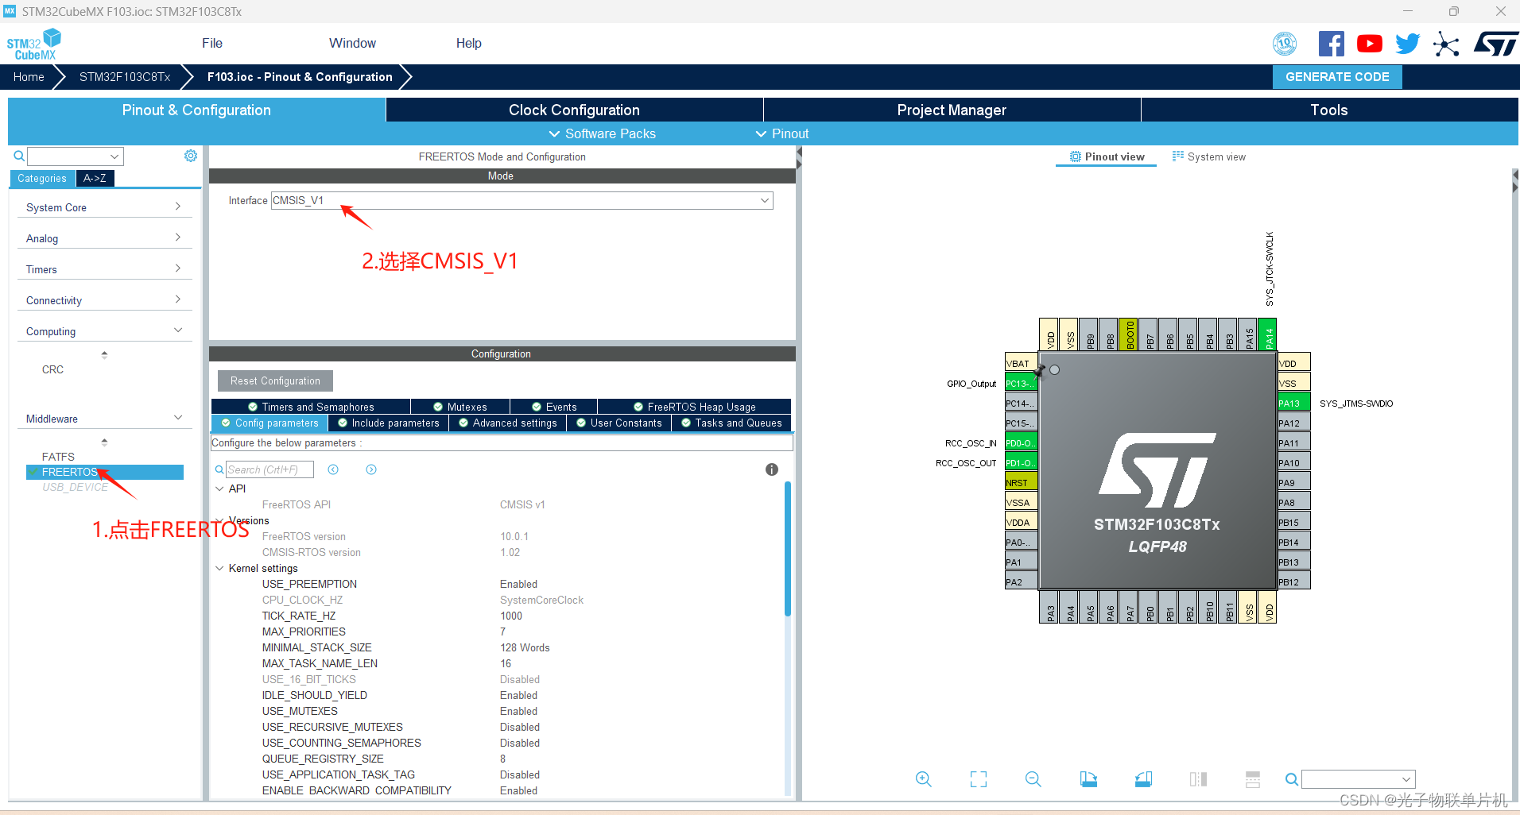Screen dimensions: 1520x815
Task: Fit the chip to the view
Action: pos(979,779)
